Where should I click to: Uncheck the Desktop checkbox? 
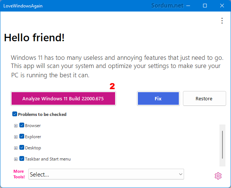22,148
